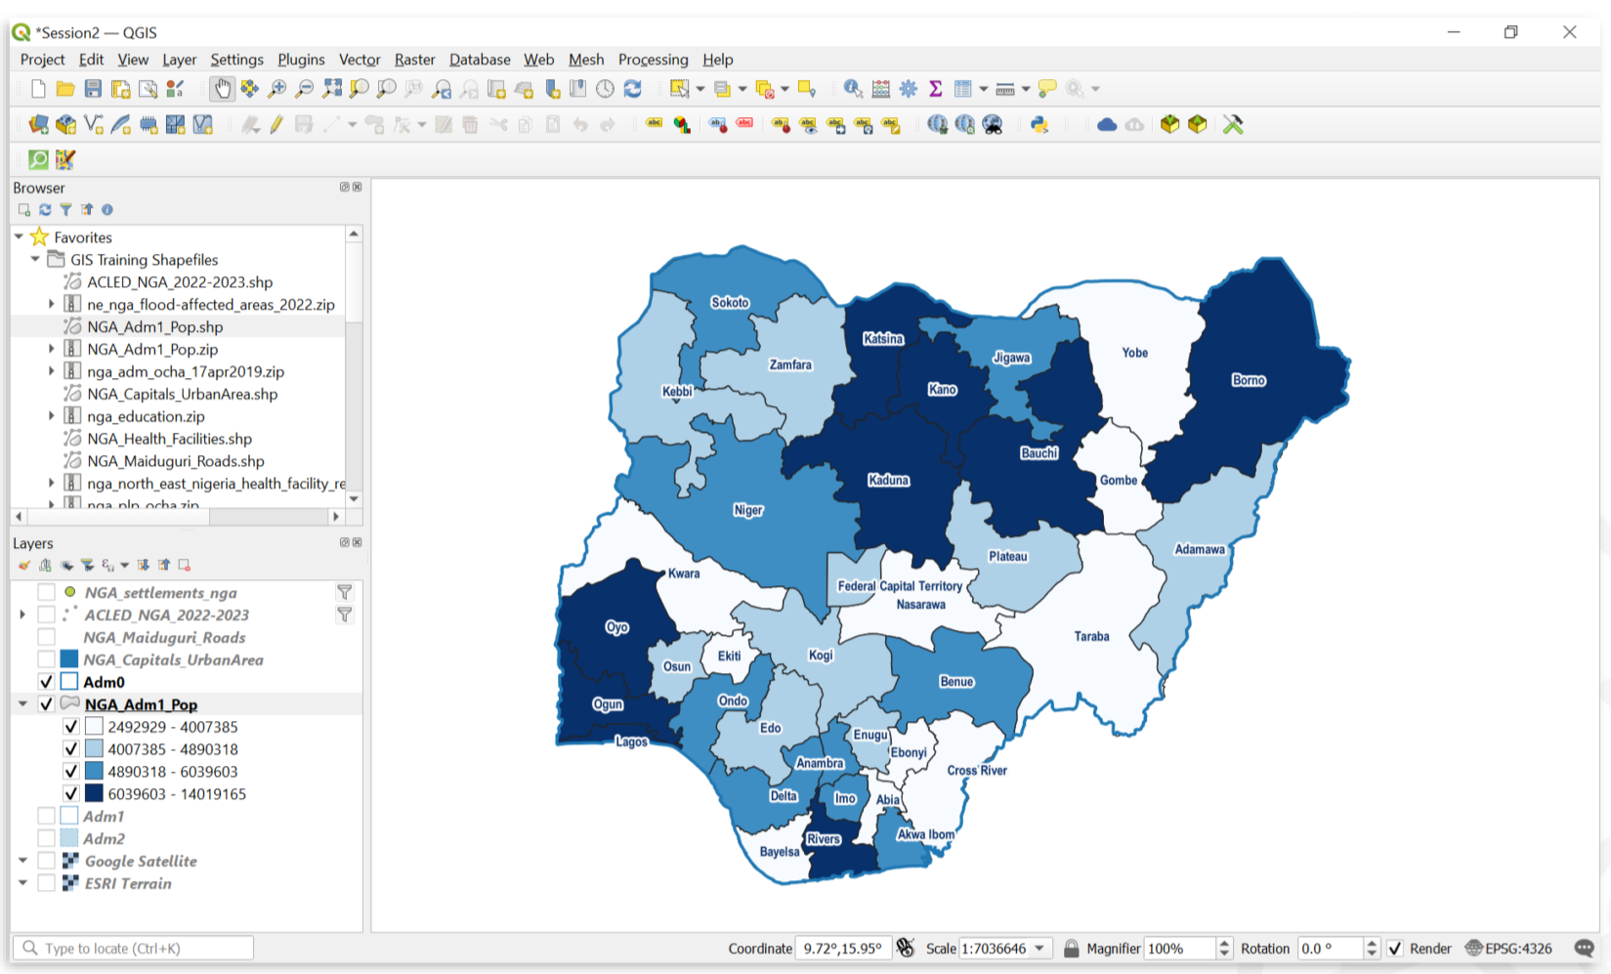This screenshot has width=1611, height=974.
Task: Enable the Google Satellite layer checkbox
Action: point(46,861)
